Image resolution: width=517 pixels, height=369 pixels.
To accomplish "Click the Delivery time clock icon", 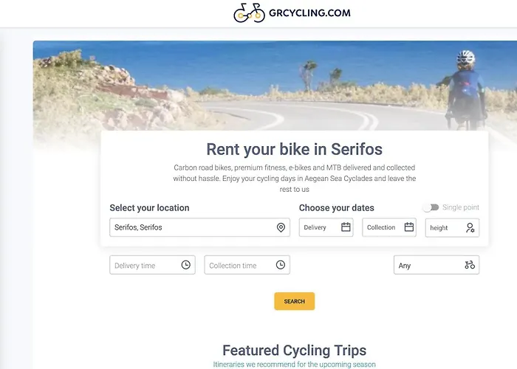I will (x=185, y=265).
